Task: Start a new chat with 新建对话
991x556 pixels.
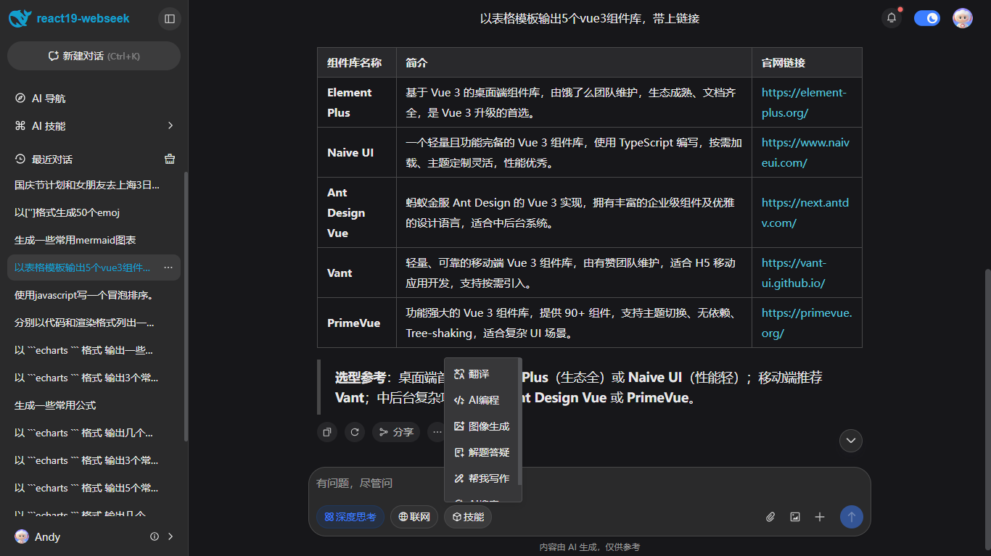Action: click(94, 56)
